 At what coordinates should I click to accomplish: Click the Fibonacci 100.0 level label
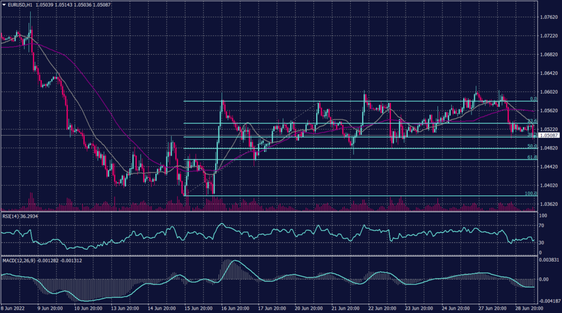tap(530, 193)
